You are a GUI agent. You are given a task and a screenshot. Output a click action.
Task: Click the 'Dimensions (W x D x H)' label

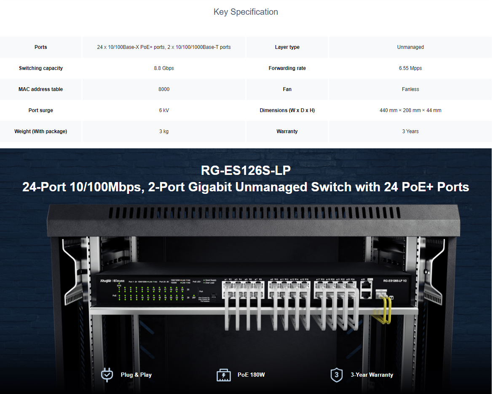pyautogui.click(x=287, y=110)
